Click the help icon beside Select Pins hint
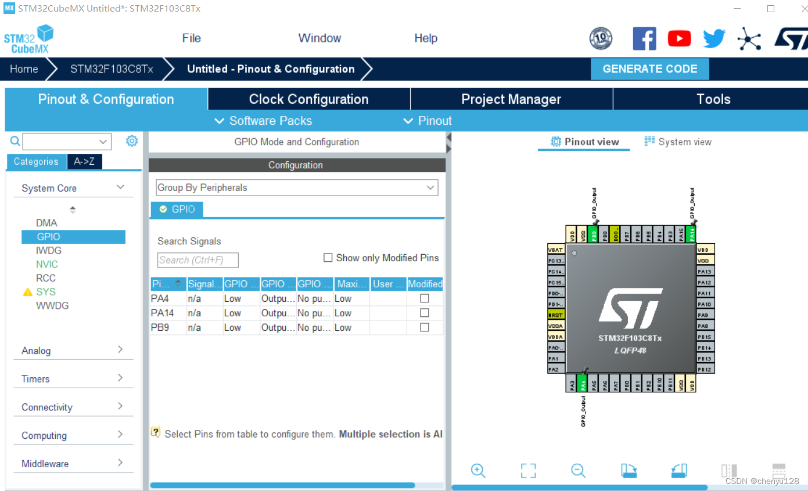Viewport: 808px width, 491px height. pyautogui.click(x=155, y=432)
